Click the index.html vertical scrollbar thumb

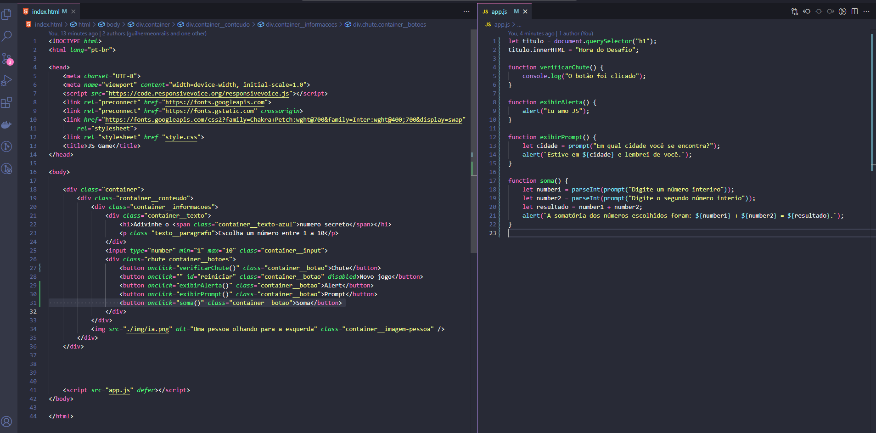473,141
